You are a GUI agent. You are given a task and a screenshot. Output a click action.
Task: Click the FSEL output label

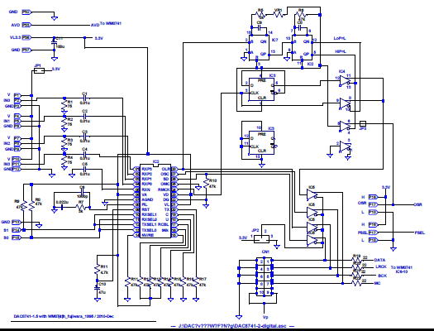[419, 233]
